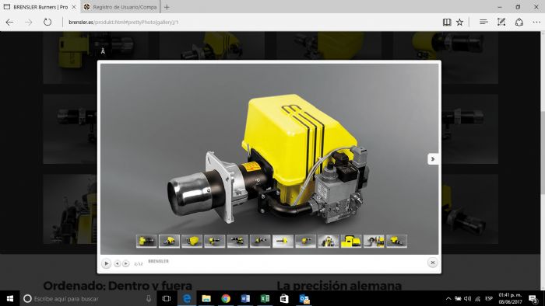Open a new browser tab

click(167, 7)
